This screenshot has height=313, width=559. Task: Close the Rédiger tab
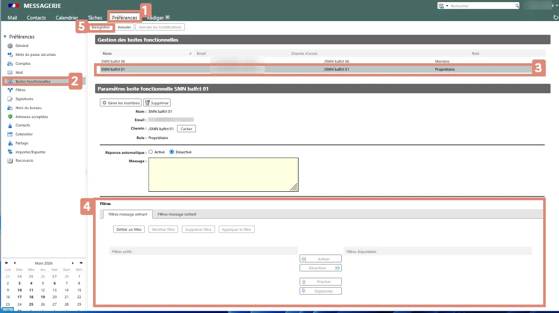(167, 17)
